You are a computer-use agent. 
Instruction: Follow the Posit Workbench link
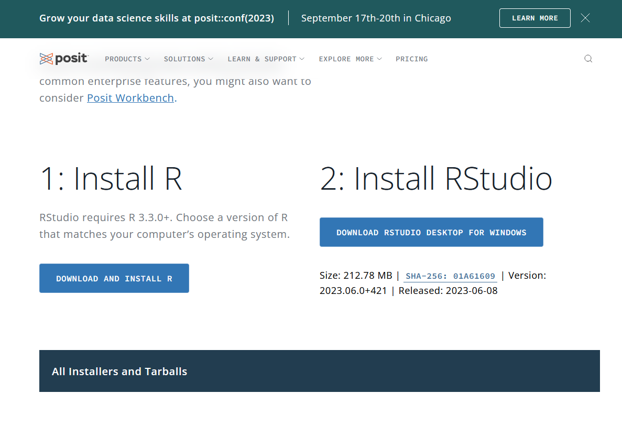(130, 98)
